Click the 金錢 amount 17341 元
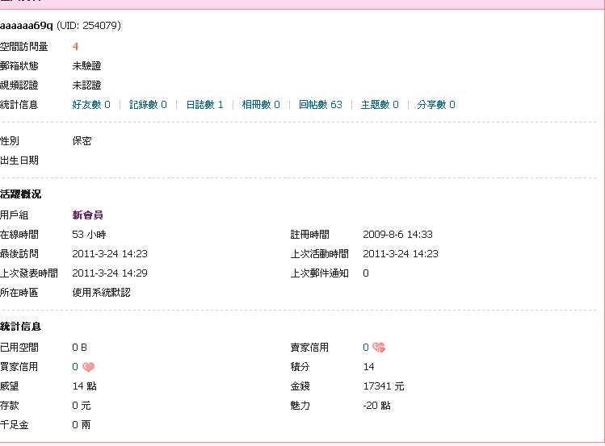 383,386
